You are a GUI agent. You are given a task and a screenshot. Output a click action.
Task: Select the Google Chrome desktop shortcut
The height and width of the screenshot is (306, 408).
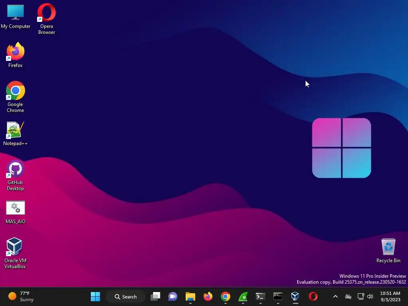[x=16, y=97]
